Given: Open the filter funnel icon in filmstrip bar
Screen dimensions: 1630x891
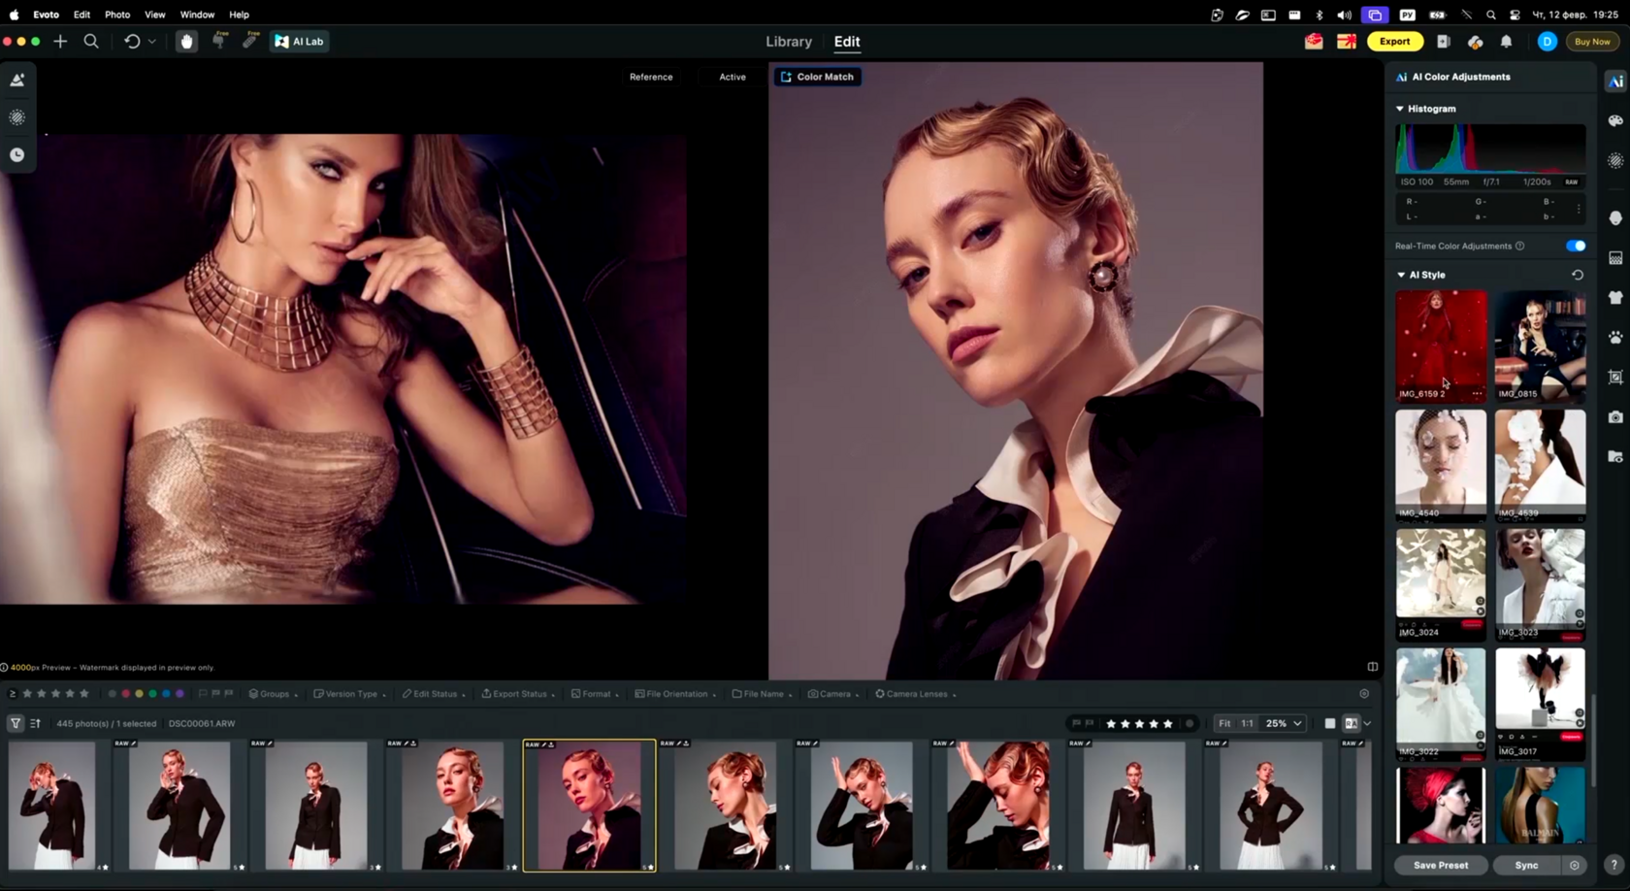Looking at the screenshot, I should pyautogui.click(x=16, y=723).
